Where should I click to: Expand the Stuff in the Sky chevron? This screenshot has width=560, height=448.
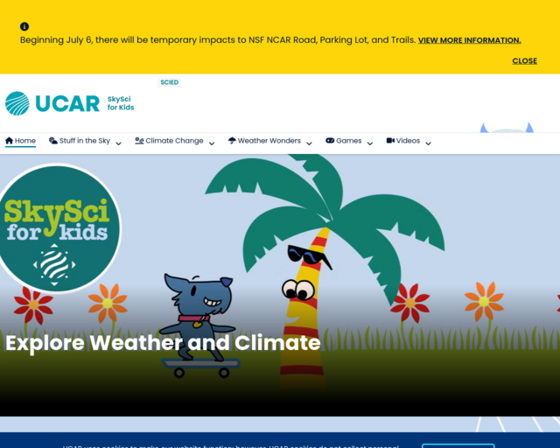[x=119, y=143]
